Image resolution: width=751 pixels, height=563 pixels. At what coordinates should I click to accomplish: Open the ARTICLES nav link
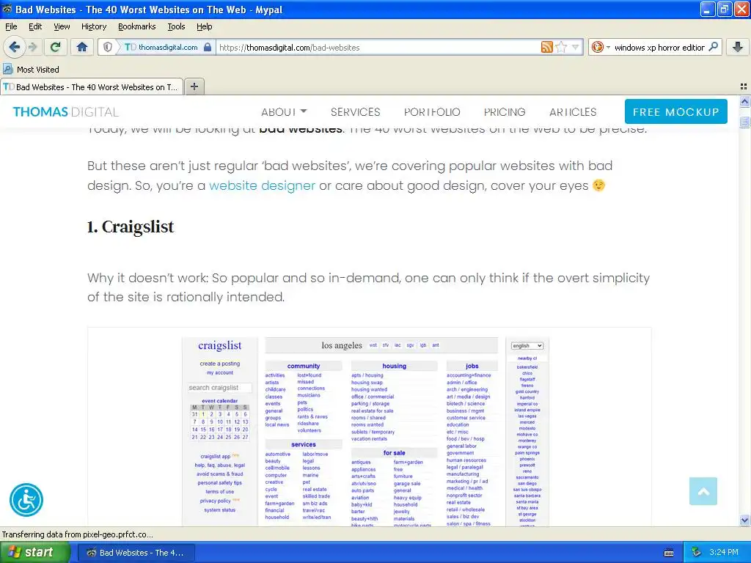(x=572, y=112)
